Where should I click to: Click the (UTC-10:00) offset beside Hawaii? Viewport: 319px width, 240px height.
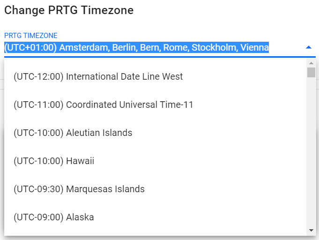pos(38,161)
